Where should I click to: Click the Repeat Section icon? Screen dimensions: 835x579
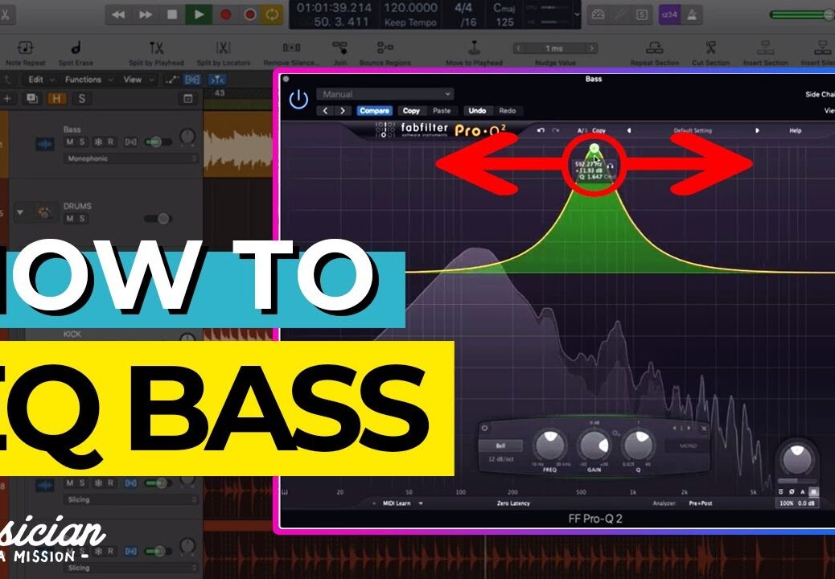pos(654,48)
